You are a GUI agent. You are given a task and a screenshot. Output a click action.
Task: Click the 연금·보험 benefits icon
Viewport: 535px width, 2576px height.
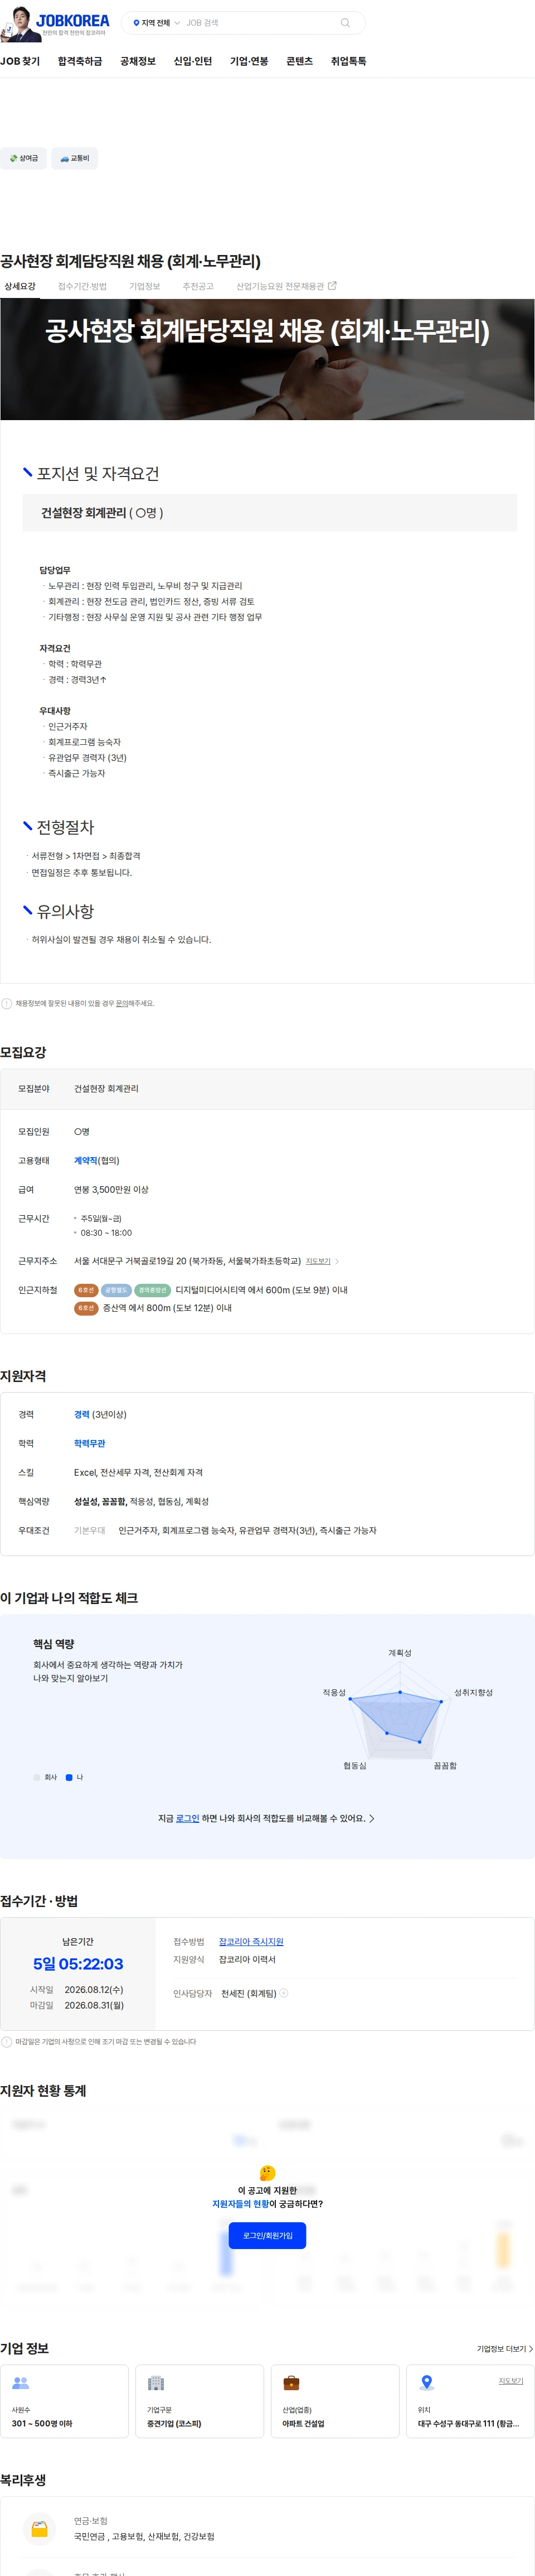click(39, 2529)
